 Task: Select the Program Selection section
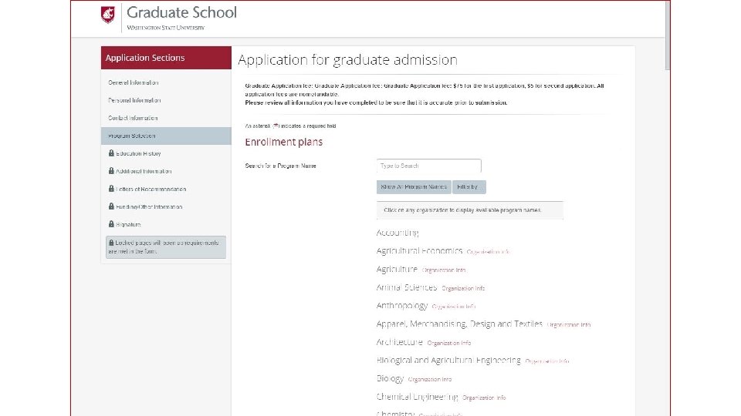click(x=166, y=136)
